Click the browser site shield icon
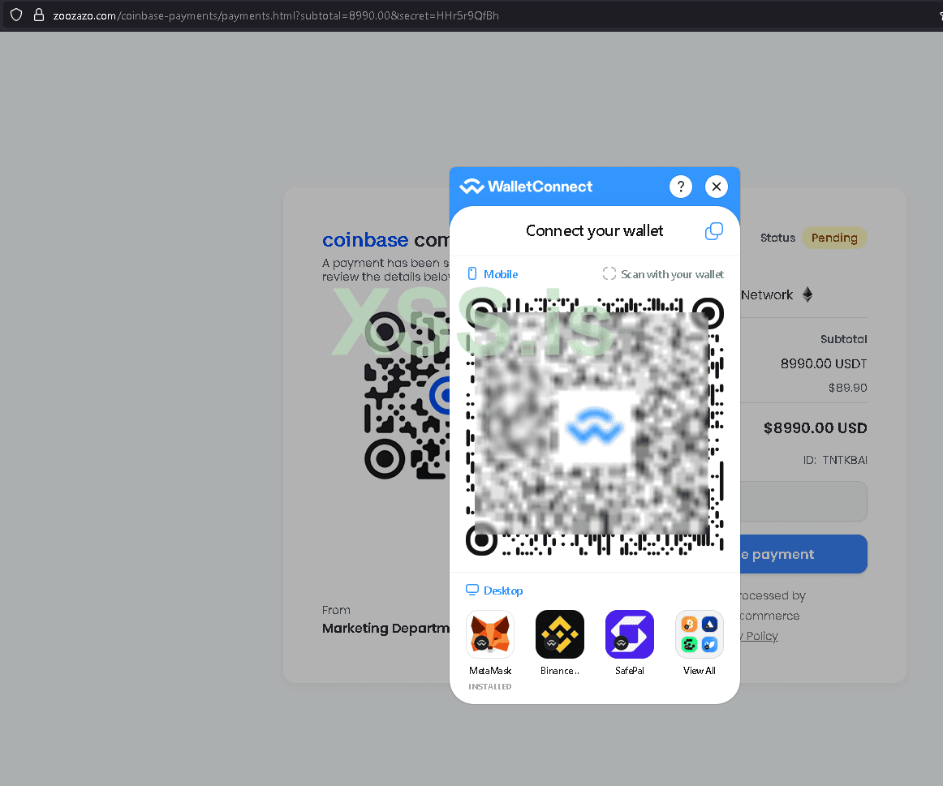The height and width of the screenshot is (786, 943). 16,15
